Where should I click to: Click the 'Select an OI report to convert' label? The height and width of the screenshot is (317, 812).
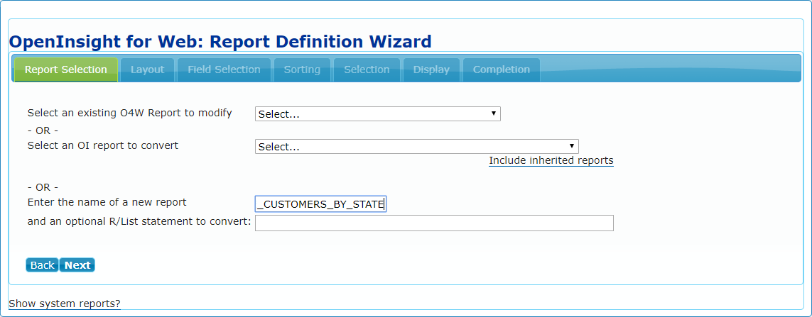[102, 146]
